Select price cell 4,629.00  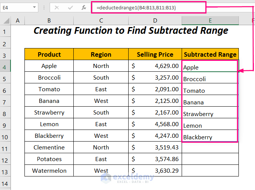(155, 66)
